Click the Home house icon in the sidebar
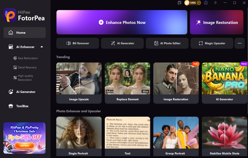 (x=11, y=33)
